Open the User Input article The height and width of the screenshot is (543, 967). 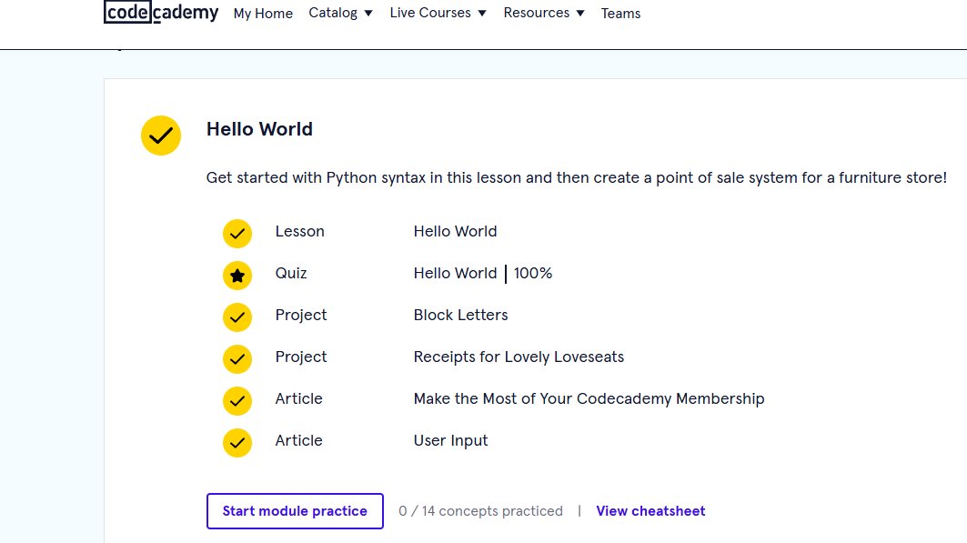[x=451, y=441]
